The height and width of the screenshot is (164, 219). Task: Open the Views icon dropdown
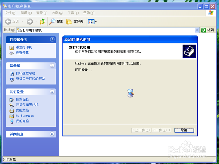coord(92,21)
